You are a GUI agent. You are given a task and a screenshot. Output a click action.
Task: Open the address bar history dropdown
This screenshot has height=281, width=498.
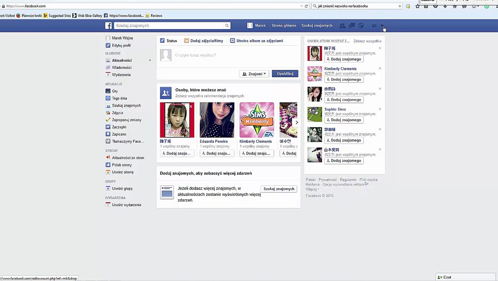tap(302, 6)
